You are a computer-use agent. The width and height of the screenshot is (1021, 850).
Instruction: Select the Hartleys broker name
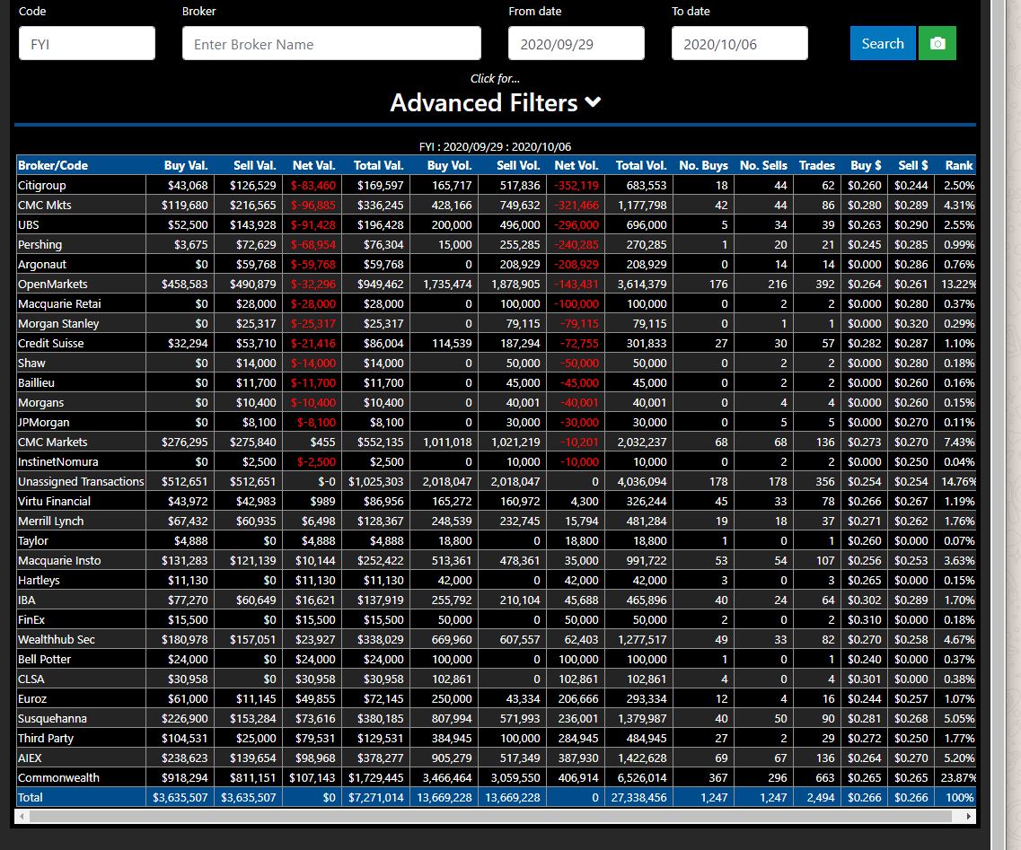[39, 580]
